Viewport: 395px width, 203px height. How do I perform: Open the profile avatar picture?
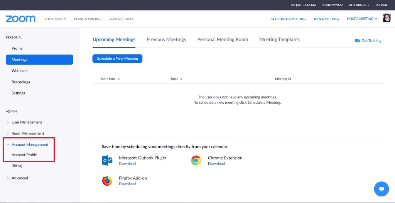coord(387,18)
